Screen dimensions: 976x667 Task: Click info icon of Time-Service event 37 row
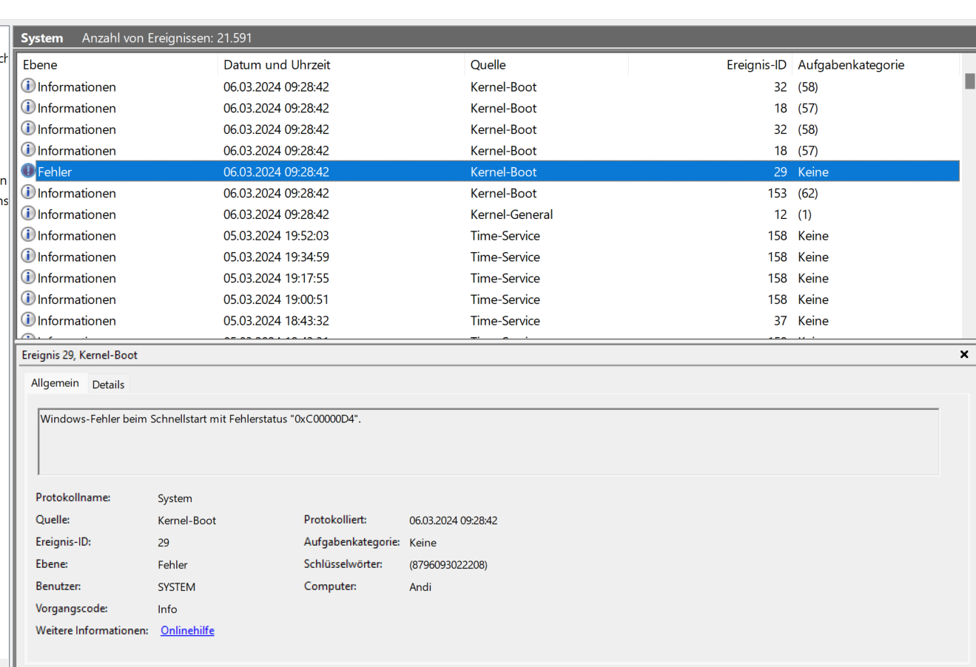[28, 320]
